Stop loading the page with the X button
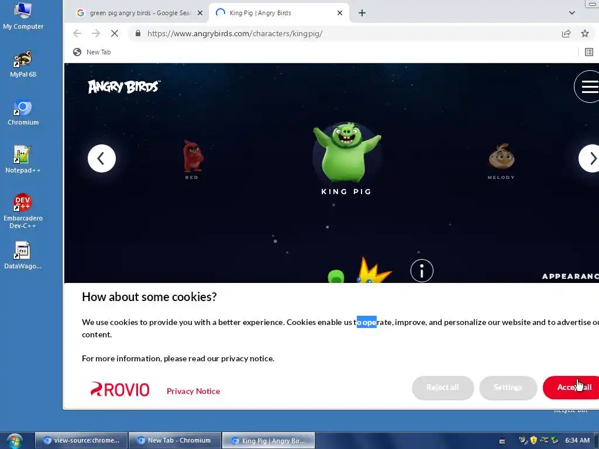 coord(114,33)
